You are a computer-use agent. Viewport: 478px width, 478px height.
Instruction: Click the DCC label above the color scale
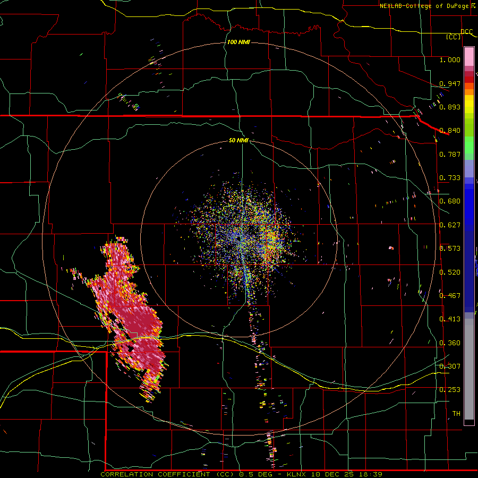click(x=467, y=32)
